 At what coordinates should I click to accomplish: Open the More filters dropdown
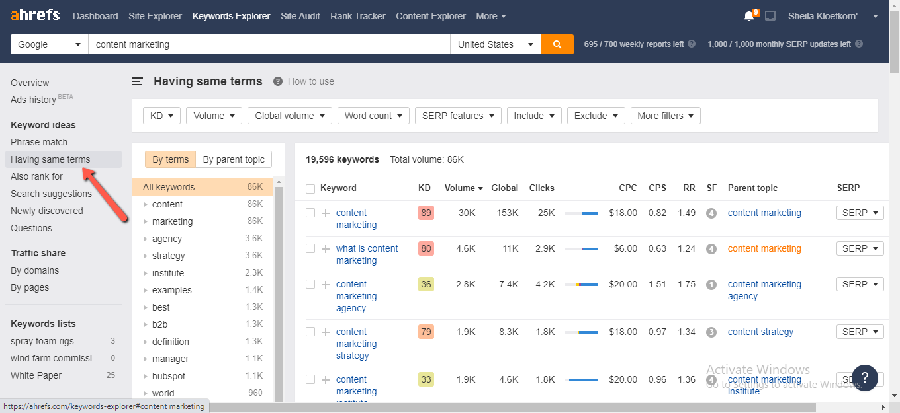click(666, 116)
